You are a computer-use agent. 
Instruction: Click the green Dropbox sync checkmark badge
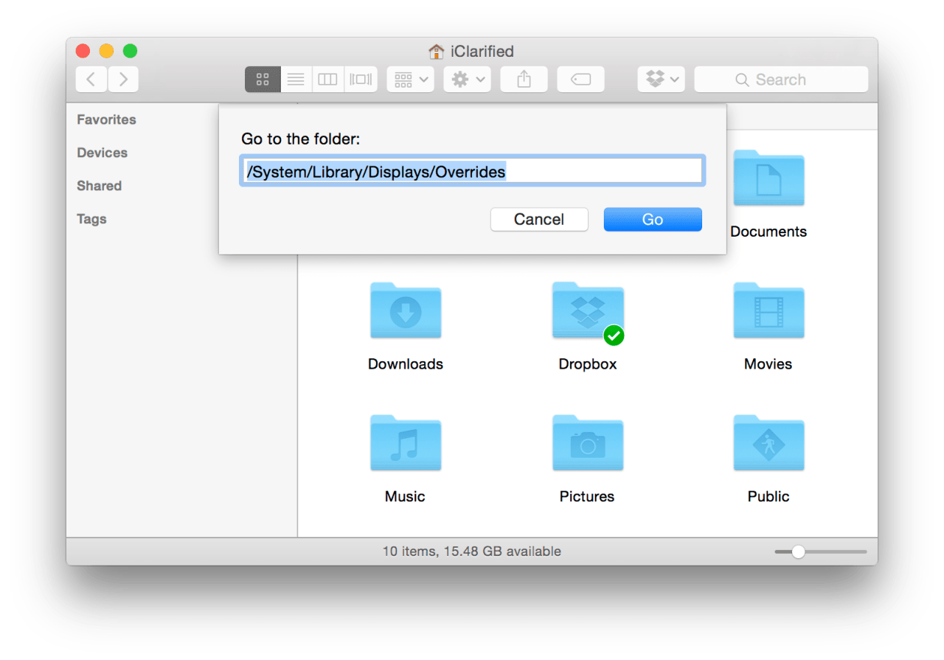point(614,336)
